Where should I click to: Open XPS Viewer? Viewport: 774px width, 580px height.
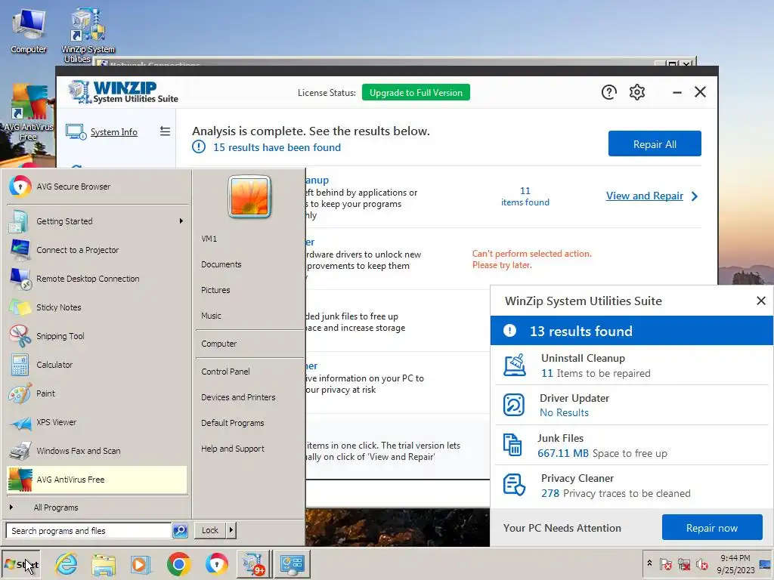pyautogui.click(x=98, y=422)
